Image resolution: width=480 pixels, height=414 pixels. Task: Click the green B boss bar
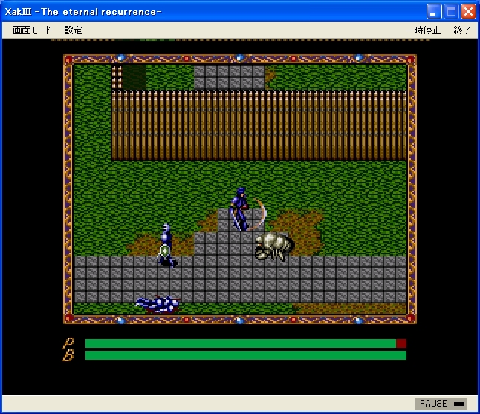245,355
